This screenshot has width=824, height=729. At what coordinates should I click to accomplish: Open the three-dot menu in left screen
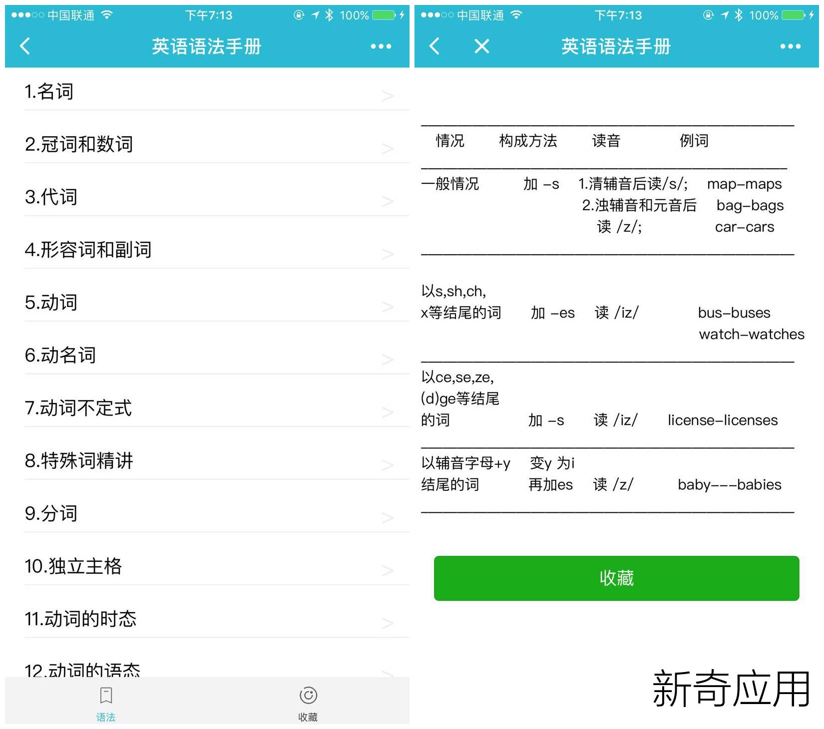[x=381, y=46]
